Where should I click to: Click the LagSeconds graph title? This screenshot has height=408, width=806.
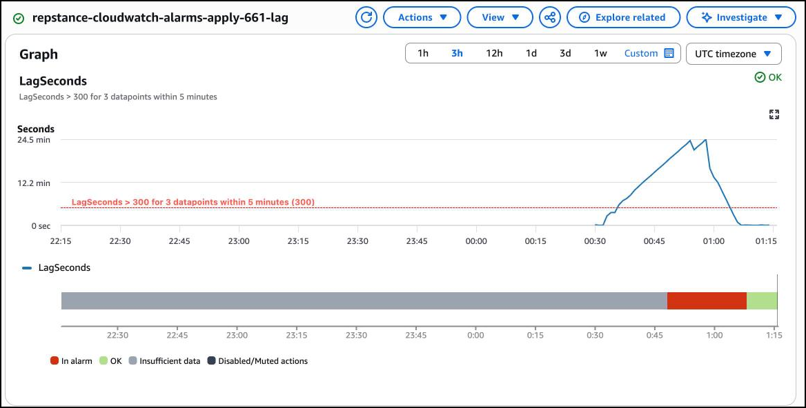coord(53,81)
